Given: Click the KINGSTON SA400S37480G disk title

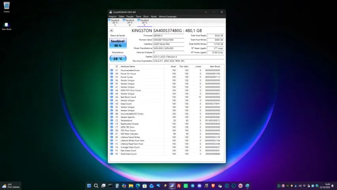Looking at the screenshot, I should tap(167, 30).
